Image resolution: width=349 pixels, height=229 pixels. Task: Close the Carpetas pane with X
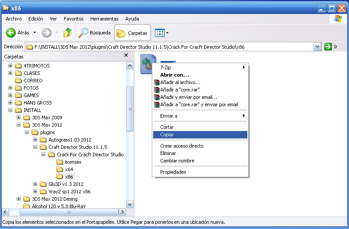coord(126,55)
